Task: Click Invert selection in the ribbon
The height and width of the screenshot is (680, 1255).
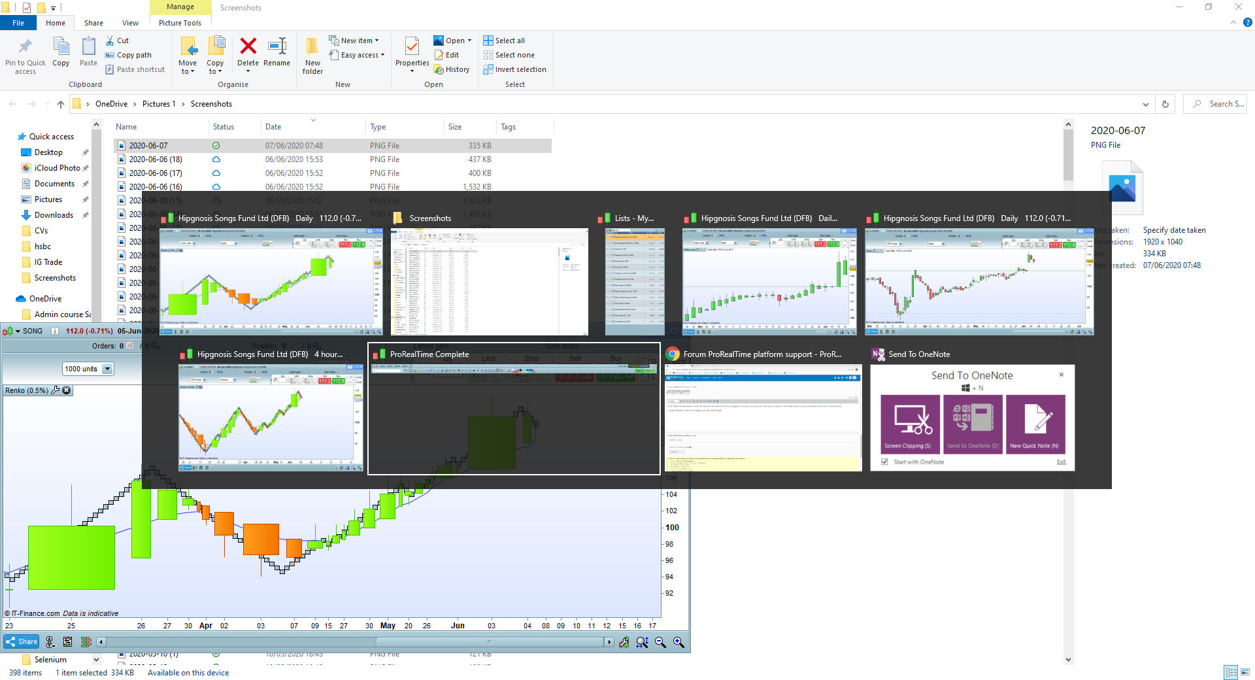Action: pos(514,69)
